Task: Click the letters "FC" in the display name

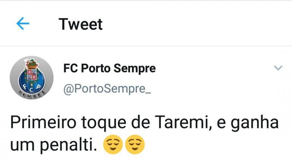Action: click(70, 68)
